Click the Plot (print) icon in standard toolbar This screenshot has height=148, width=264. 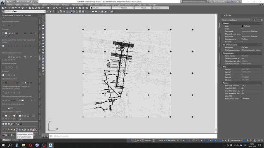(x=13, y=8)
